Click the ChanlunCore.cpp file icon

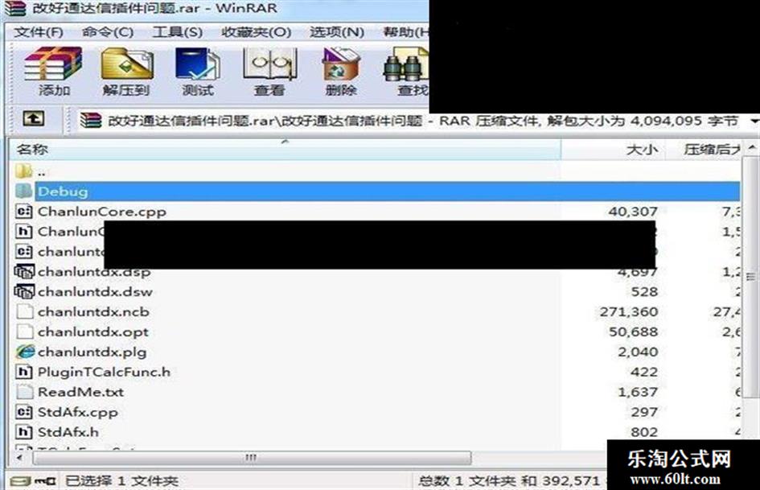24,211
